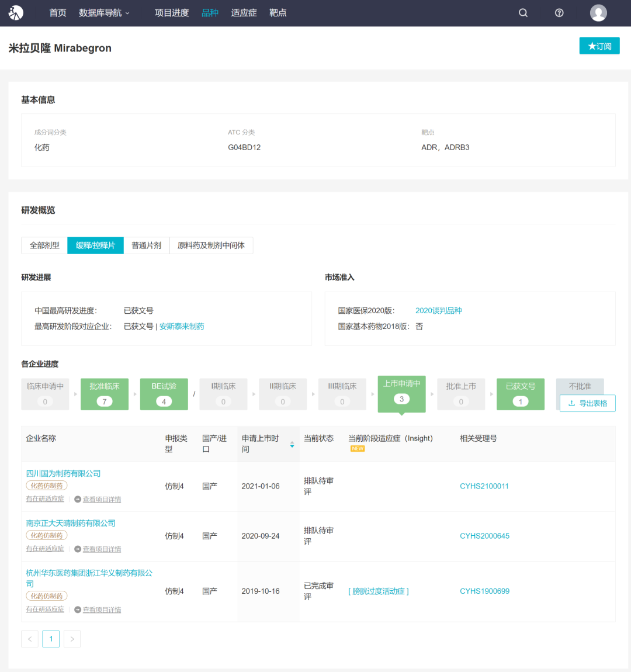This screenshot has height=672, width=631.
Task: Open the help question mark icon
Action: point(559,13)
